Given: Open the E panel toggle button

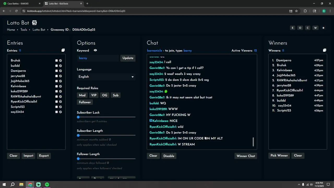Looking at the screenshot, I should [293, 28].
